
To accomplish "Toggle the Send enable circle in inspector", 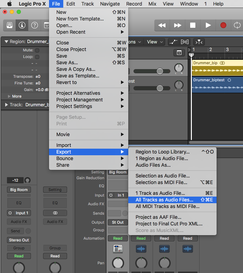I will (28, 231).
